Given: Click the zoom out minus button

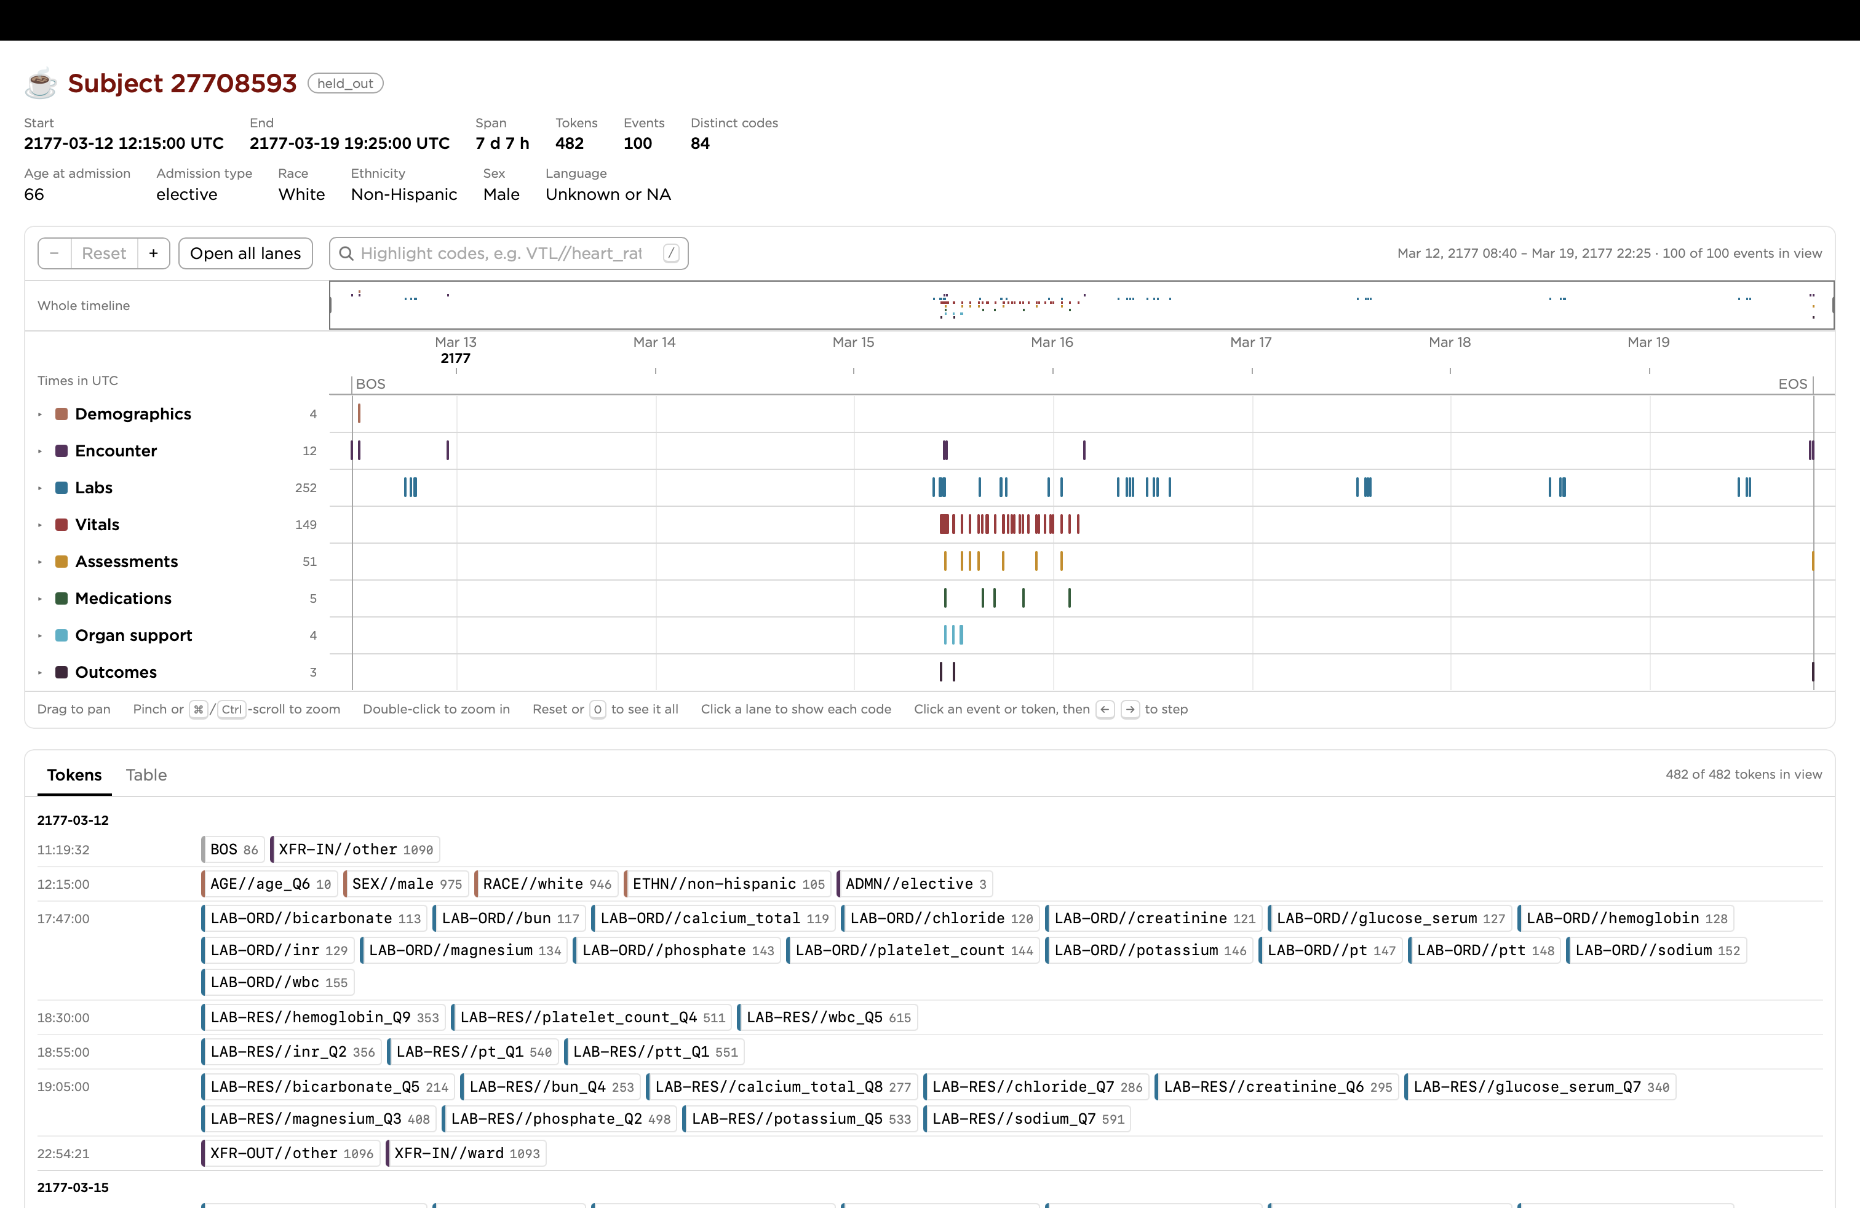Looking at the screenshot, I should (55, 253).
